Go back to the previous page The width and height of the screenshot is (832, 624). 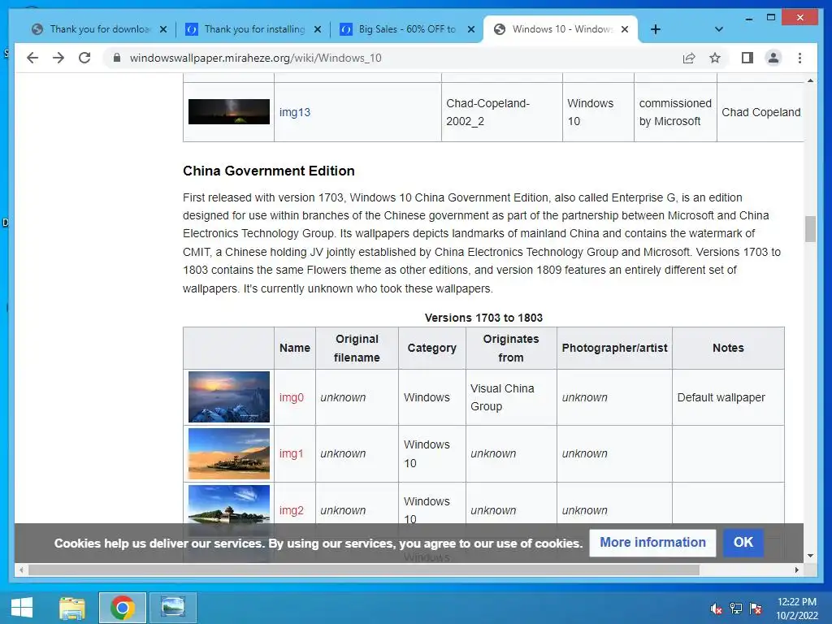tap(32, 58)
